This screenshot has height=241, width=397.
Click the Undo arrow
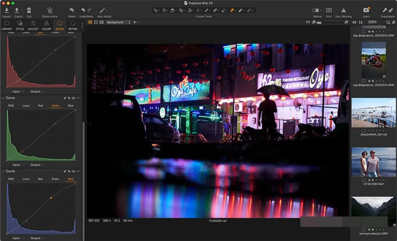(83, 10)
